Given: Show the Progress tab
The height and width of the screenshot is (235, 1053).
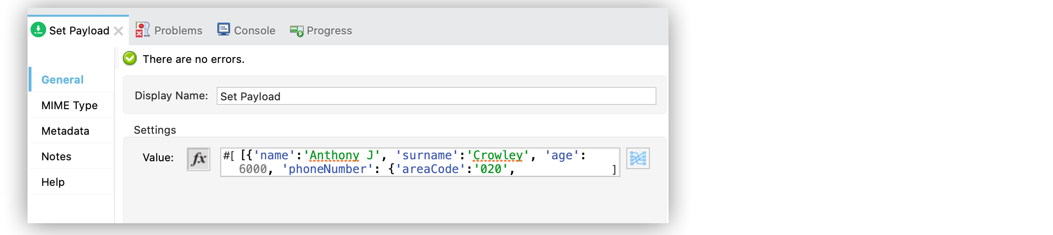Looking at the screenshot, I should pyautogui.click(x=329, y=30).
